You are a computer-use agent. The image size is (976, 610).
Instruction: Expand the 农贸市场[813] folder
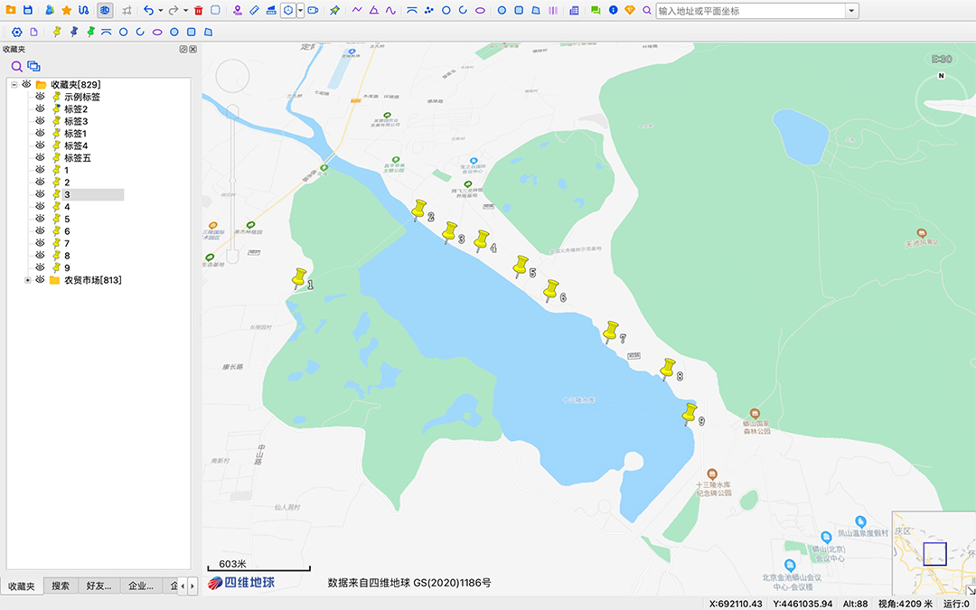(26, 279)
